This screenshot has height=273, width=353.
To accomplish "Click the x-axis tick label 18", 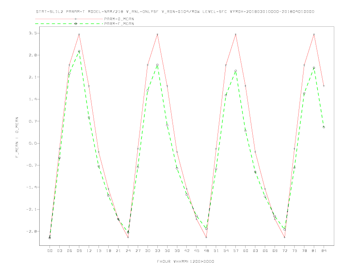I will click(x=108, y=251).
